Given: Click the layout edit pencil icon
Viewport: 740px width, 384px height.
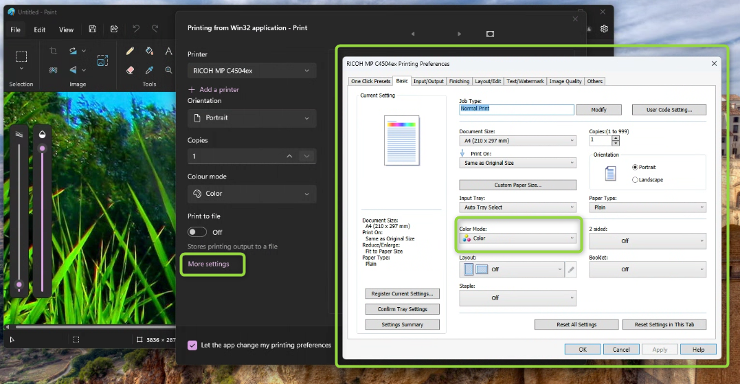Looking at the screenshot, I should click(571, 269).
